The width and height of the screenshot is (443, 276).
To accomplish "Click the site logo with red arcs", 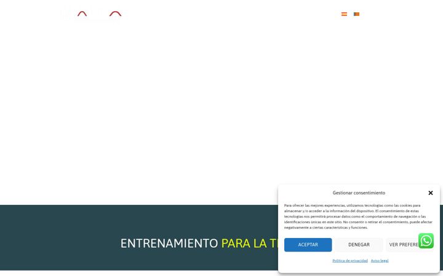I will [94, 13].
